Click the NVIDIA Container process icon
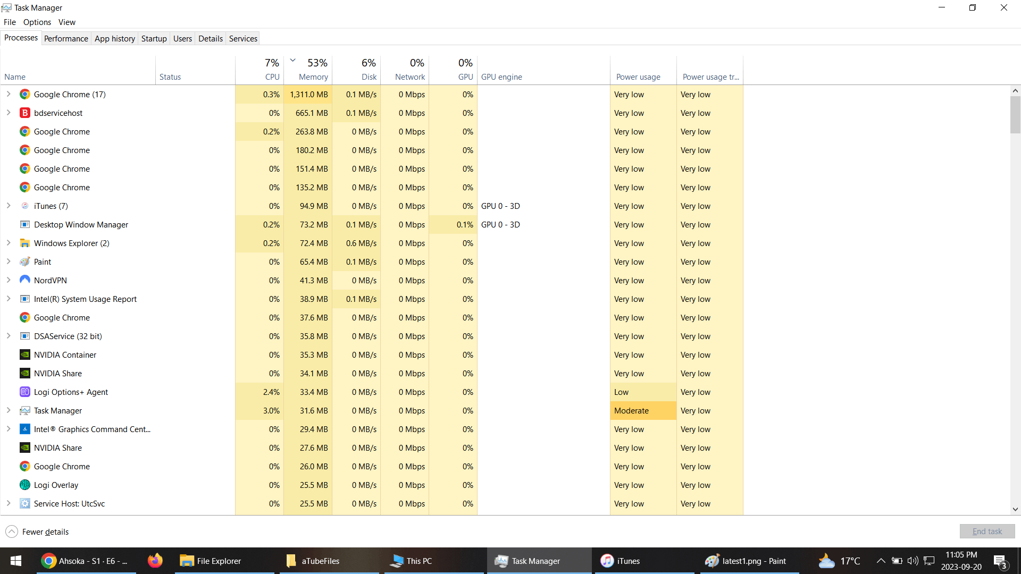Viewport: 1021px width, 574px height. [x=24, y=354]
